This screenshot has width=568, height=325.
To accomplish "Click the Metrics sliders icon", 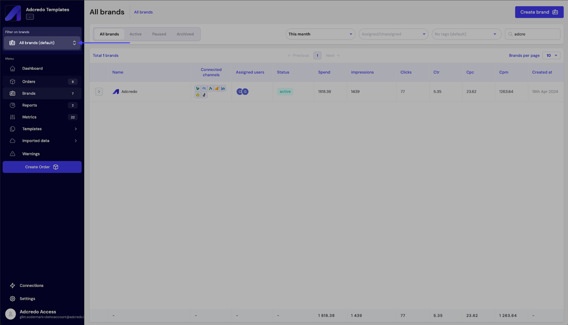I will point(12,117).
